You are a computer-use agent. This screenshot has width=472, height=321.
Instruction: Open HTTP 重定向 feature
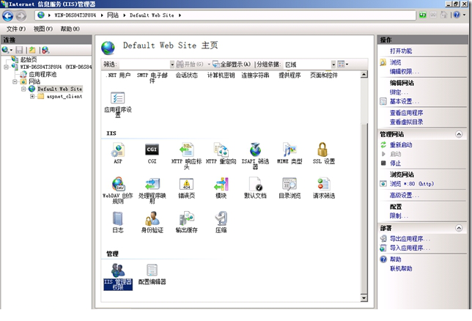point(221,150)
